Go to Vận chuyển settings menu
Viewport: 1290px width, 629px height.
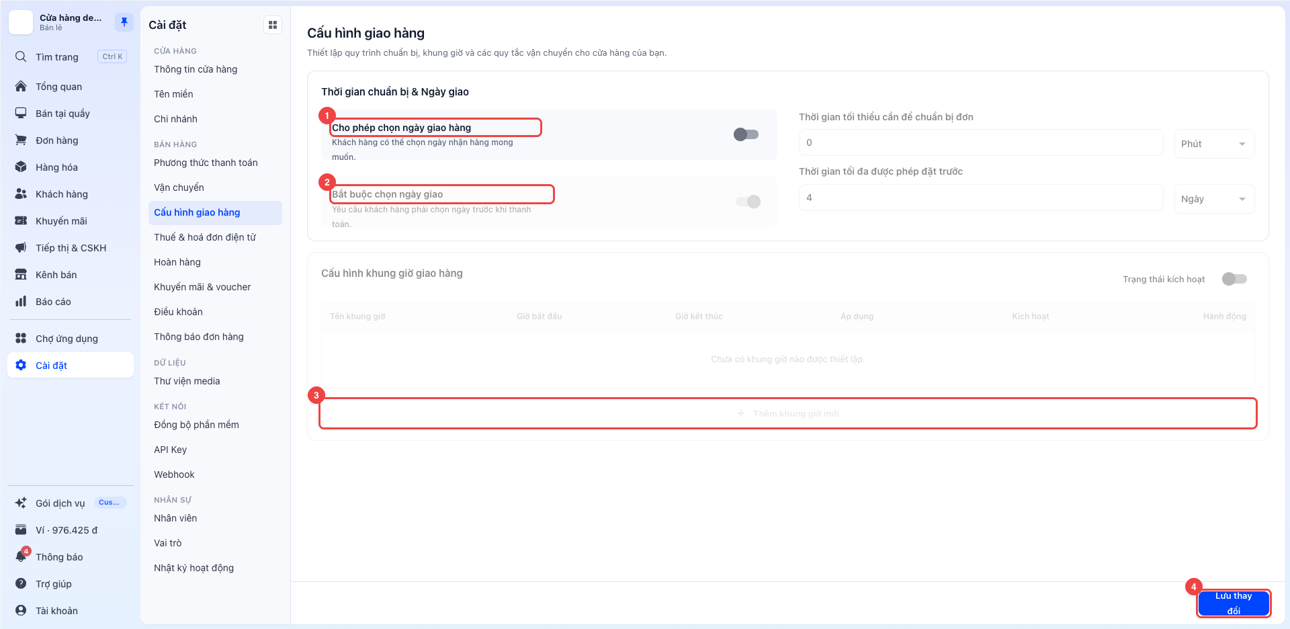tap(179, 187)
